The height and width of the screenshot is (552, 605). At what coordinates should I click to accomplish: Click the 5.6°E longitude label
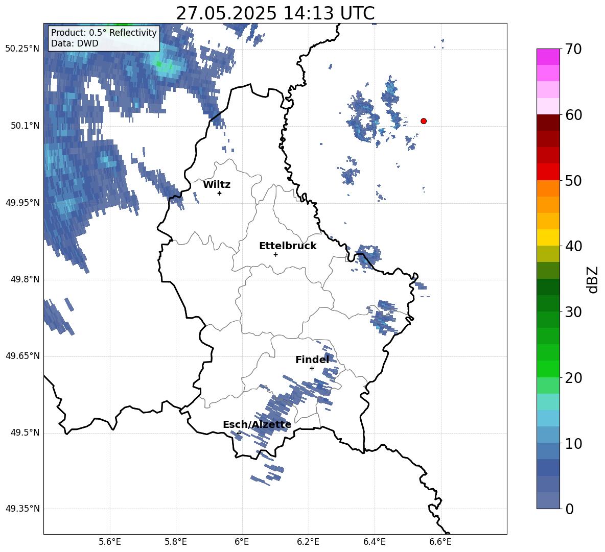point(110,542)
